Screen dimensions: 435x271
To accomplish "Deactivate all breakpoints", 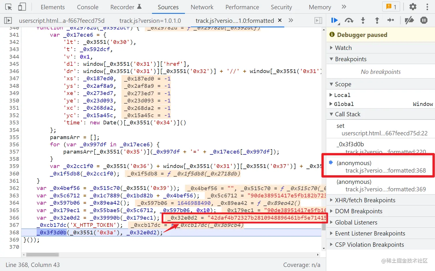I will point(409,20).
